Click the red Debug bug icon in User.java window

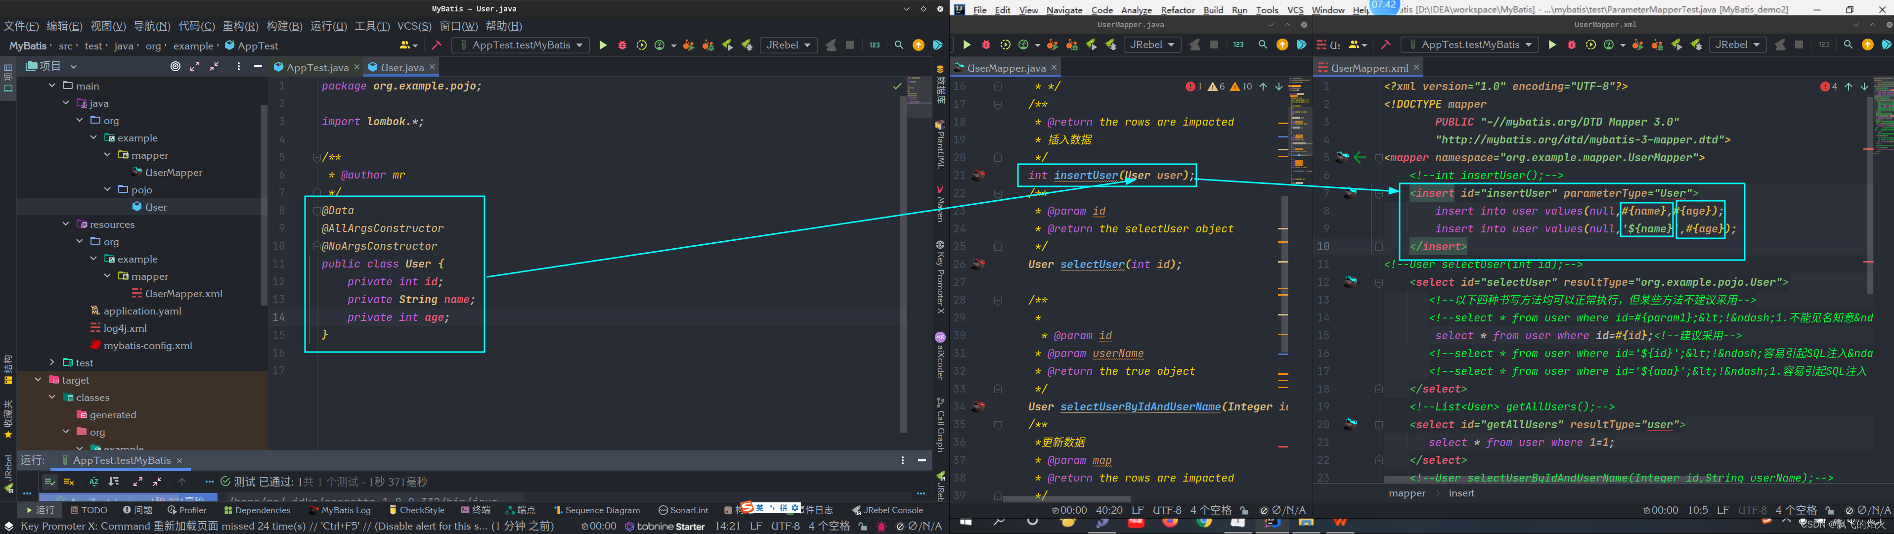(622, 45)
